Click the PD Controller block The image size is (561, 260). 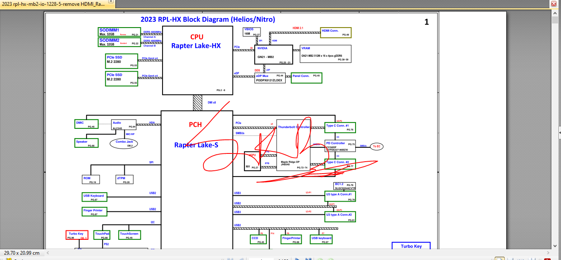coord(340,146)
